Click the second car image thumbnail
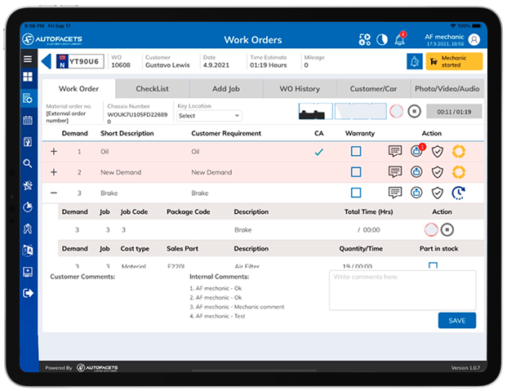The image size is (507, 391). coord(361,111)
